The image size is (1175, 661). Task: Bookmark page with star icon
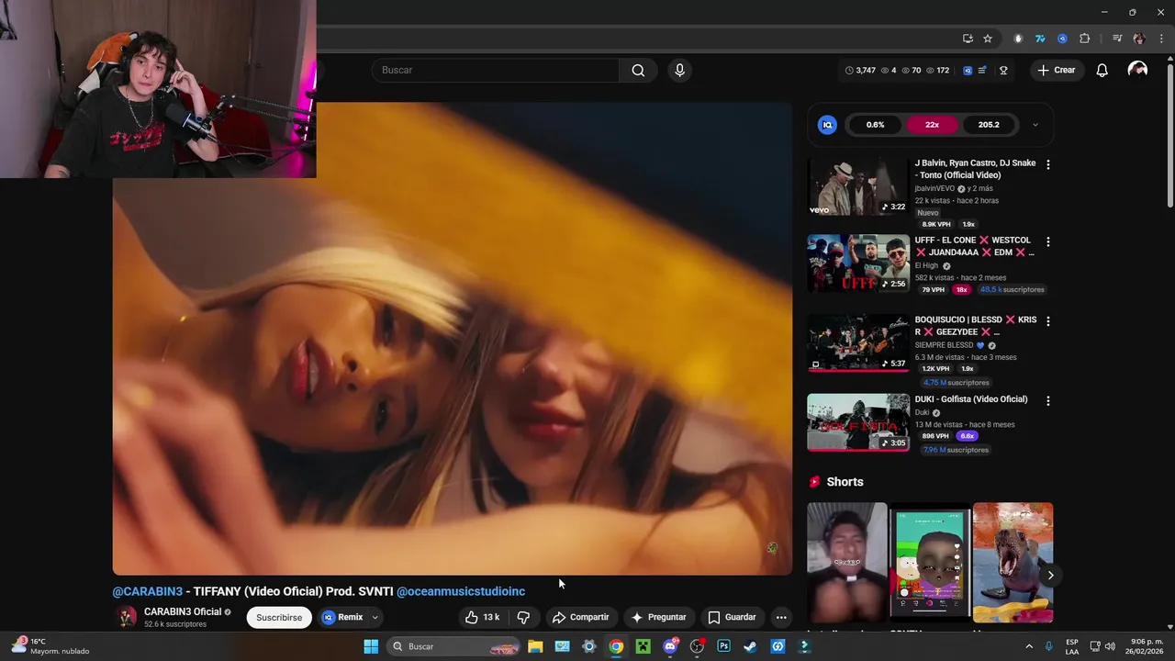(988, 39)
